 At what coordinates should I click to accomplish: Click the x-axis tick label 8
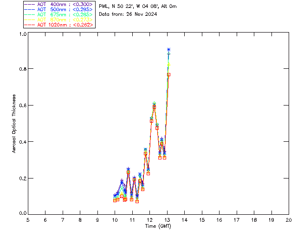coord(80,220)
